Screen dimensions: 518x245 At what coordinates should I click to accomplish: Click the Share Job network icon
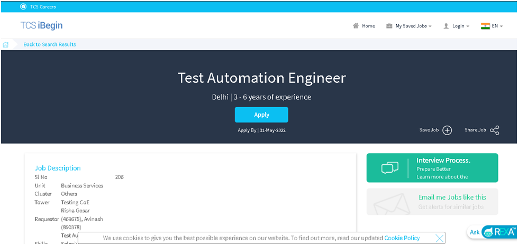pyautogui.click(x=495, y=130)
